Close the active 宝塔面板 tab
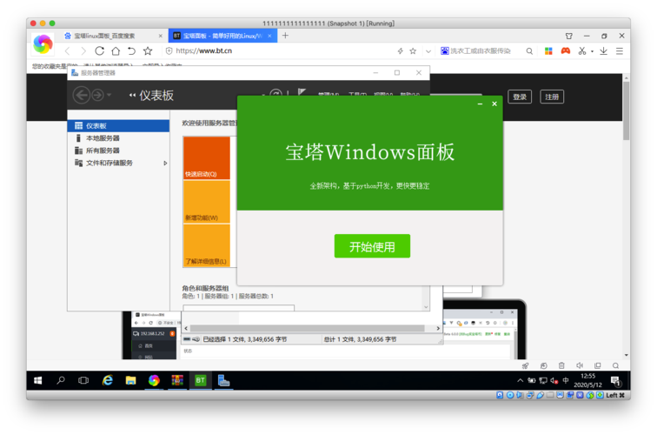This screenshot has height=435, width=657. 269,36
